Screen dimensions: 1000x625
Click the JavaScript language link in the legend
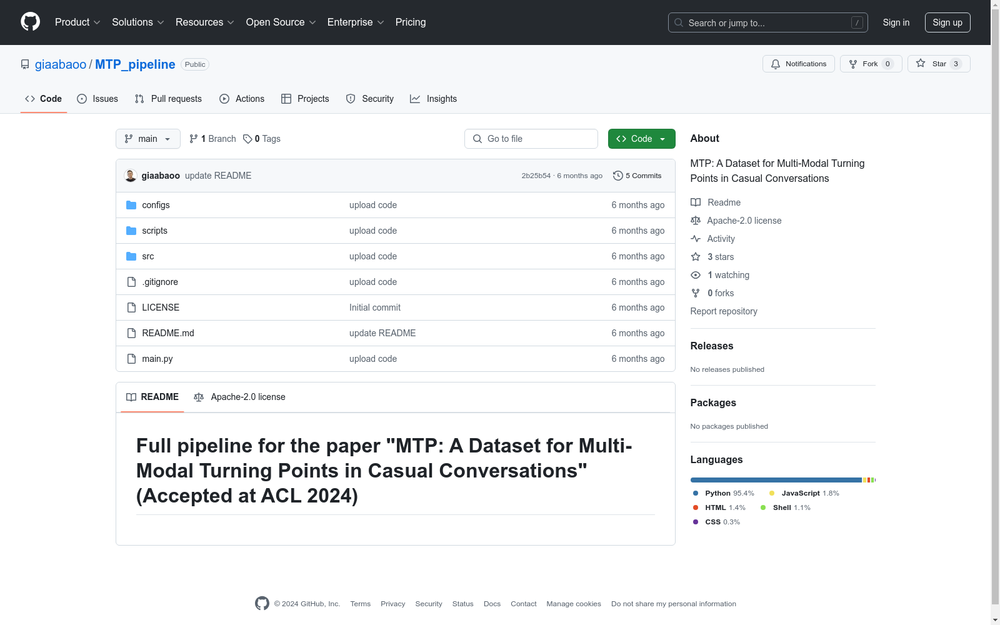point(804,493)
